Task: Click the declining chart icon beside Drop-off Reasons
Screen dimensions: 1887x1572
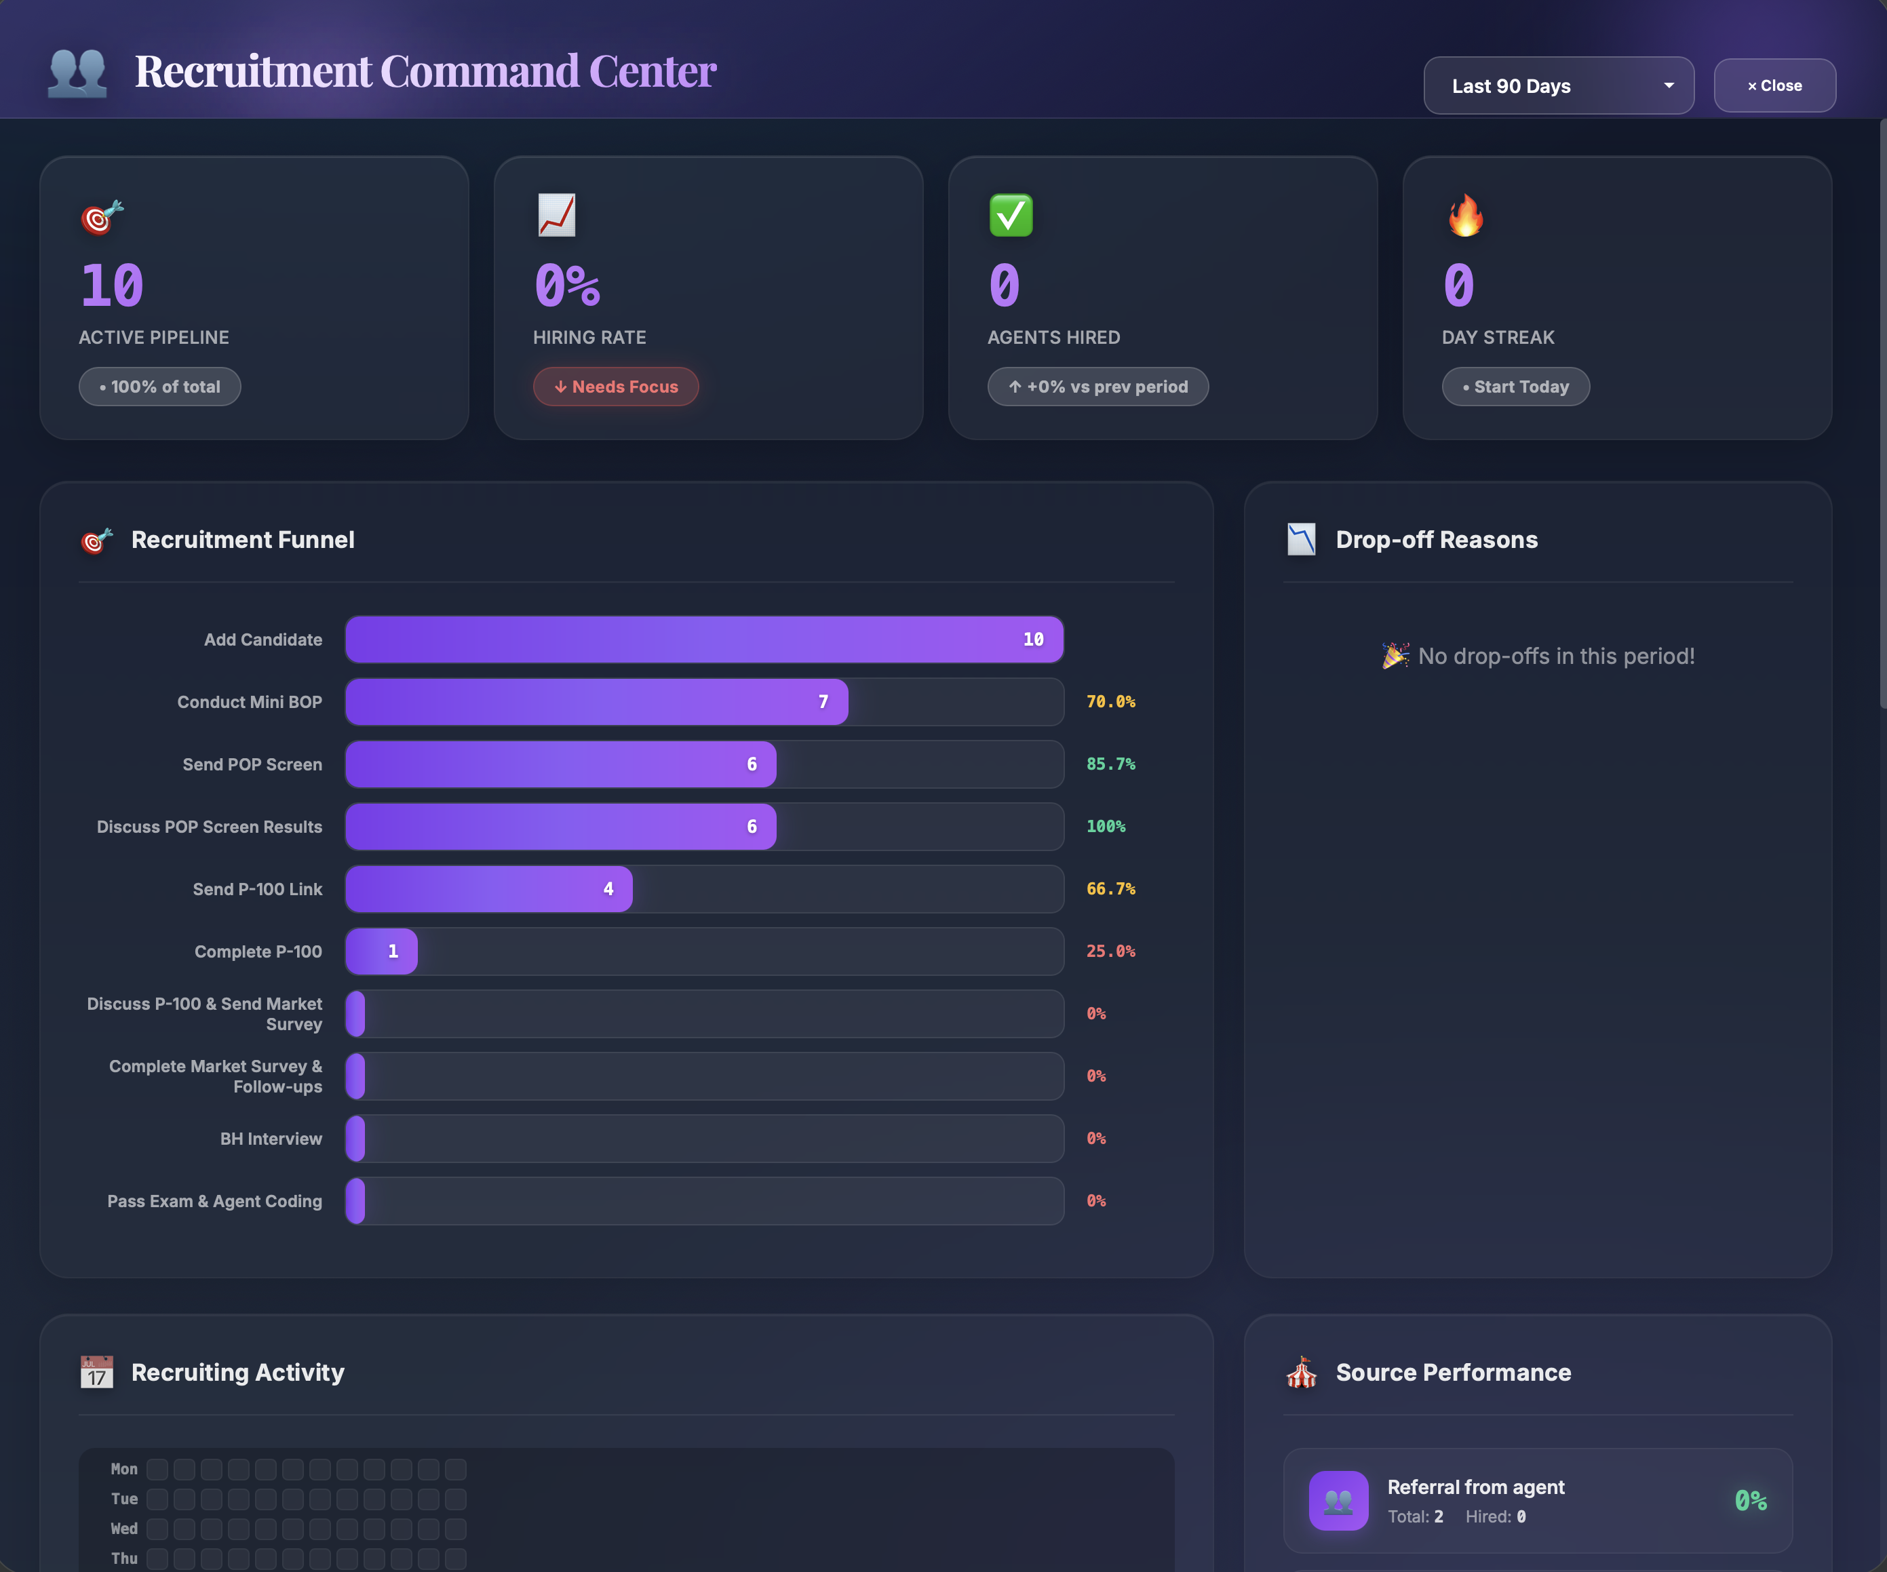Action: click(x=1300, y=539)
